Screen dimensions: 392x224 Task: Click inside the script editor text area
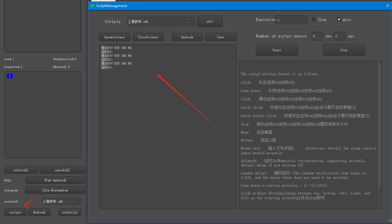tap(168, 127)
